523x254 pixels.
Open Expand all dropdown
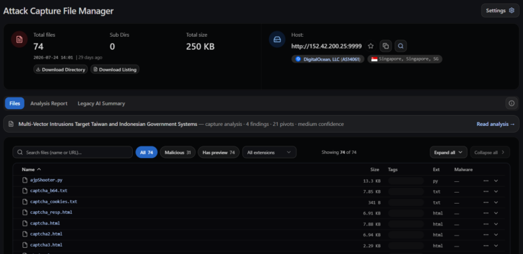448,153
